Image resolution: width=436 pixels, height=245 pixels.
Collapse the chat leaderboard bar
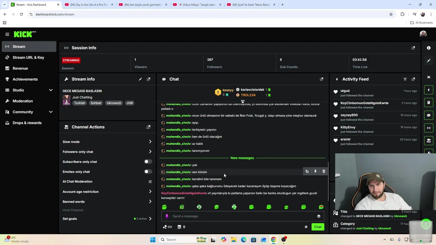click(x=243, y=101)
